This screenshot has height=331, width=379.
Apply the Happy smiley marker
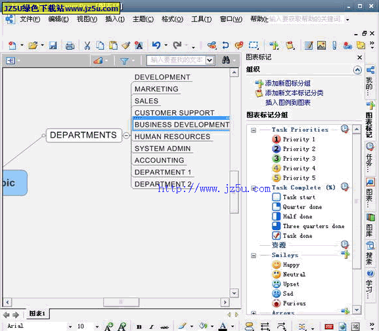[x=277, y=265]
